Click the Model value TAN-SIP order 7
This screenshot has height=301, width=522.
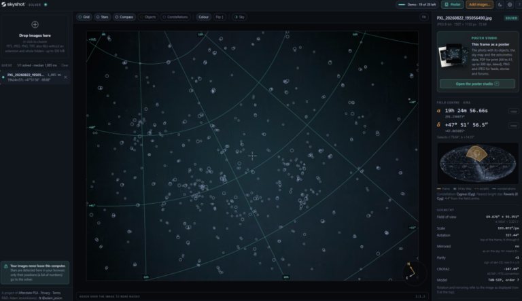point(504,280)
